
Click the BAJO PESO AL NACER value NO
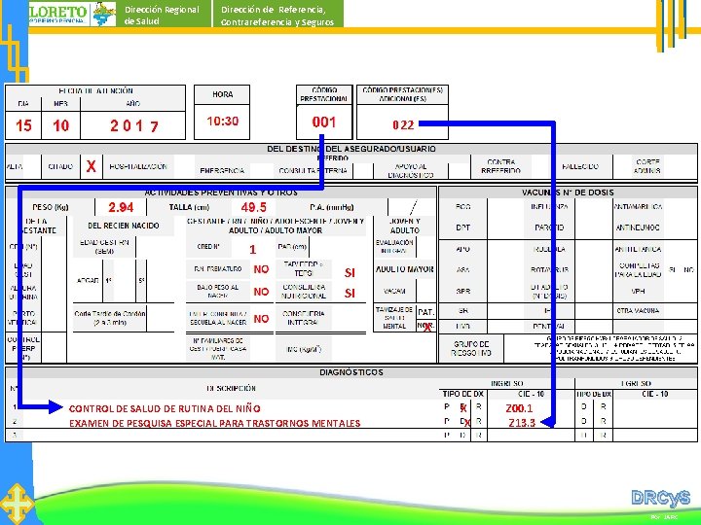pos(261,292)
